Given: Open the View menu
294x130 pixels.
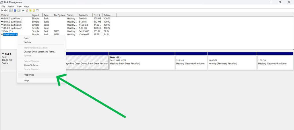Looking at the screenshot, I should 19,7.
